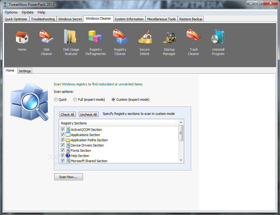
Task: Switch to the Settings sub-tab
Action: [x=25, y=71]
